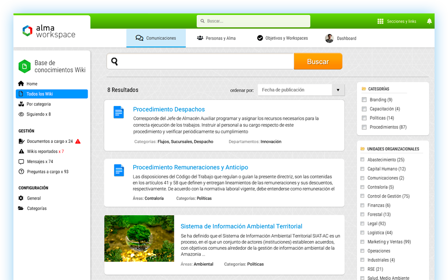Viewport: 448px width, 280px height.
Task: Open the Fecha de publicación sort dropdown
Action: click(301, 90)
